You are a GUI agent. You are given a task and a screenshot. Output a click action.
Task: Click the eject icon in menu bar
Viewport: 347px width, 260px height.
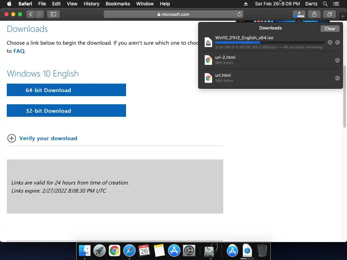(246, 4)
